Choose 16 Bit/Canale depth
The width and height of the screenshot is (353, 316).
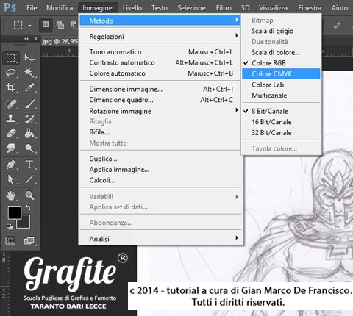[x=281, y=122]
